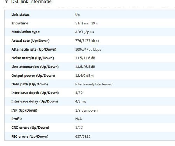Click the Modulation type row label
Viewport: 175px width, 146px height.
[26, 32]
